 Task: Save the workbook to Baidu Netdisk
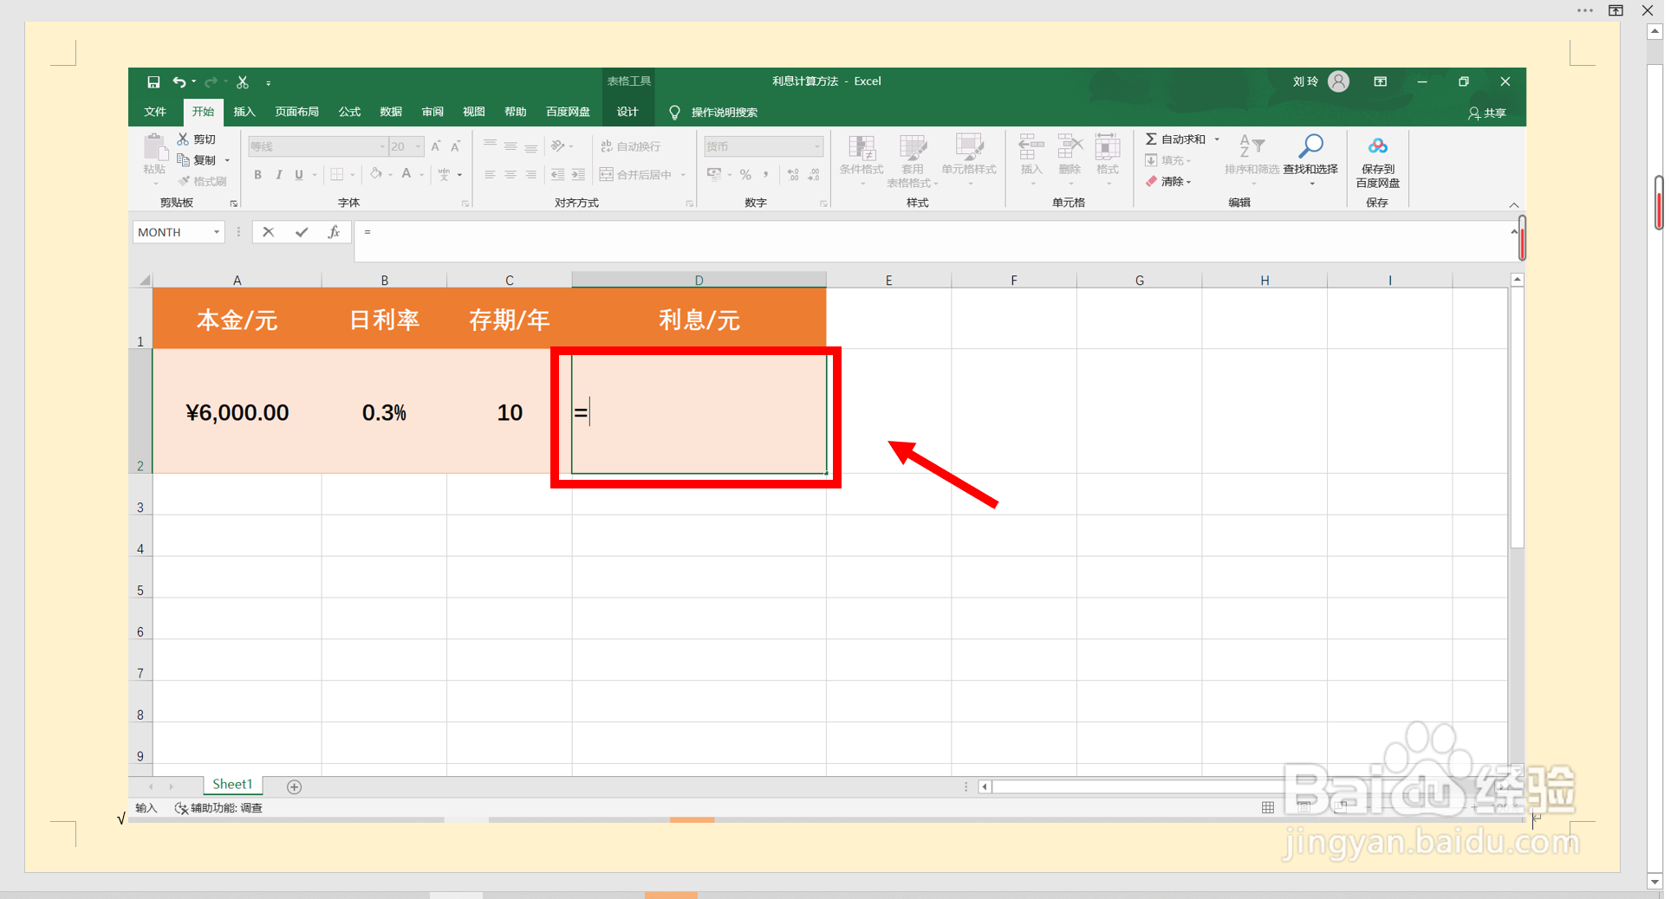pos(1377,160)
